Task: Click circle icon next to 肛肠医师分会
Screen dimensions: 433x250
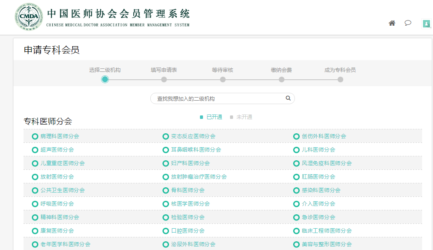Action: point(296,177)
